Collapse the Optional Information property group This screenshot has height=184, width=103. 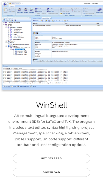pos(34,50)
